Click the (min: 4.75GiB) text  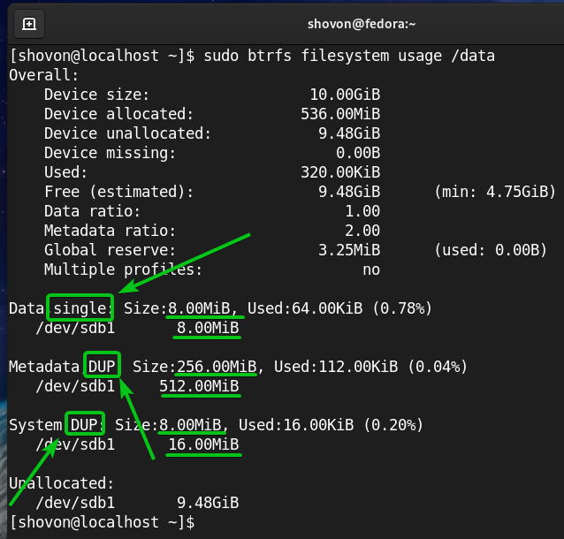click(x=495, y=192)
